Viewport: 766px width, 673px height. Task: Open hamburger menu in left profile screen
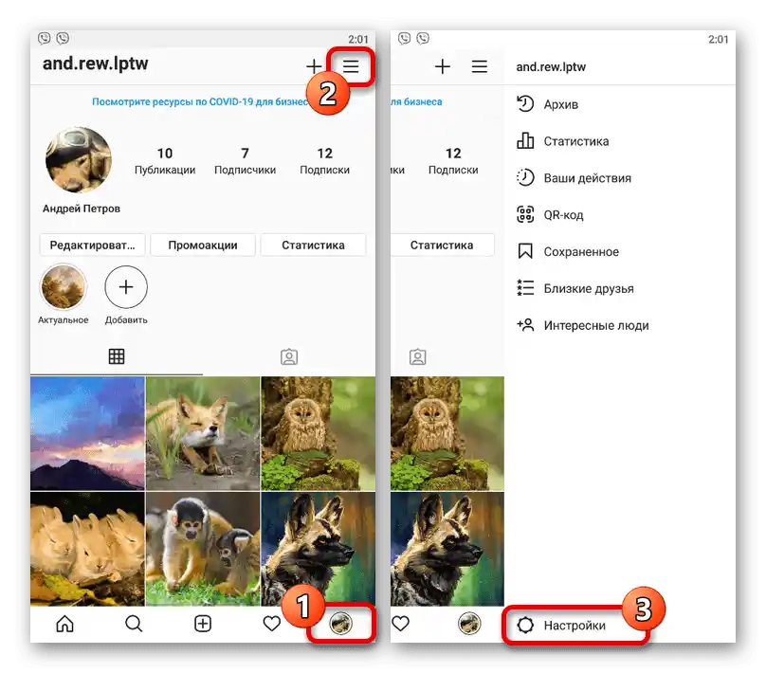pos(351,66)
